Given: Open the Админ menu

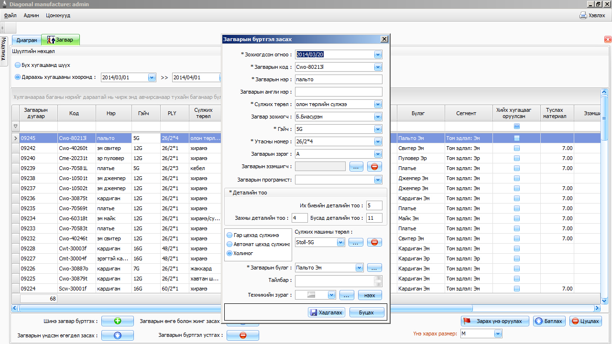Looking at the screenshot, I should [x=32, y=15].
